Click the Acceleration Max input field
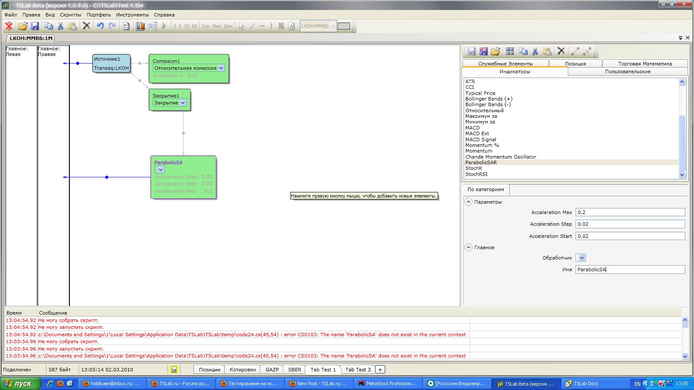Viewport: 694px width, 390px height. point(630,212)
